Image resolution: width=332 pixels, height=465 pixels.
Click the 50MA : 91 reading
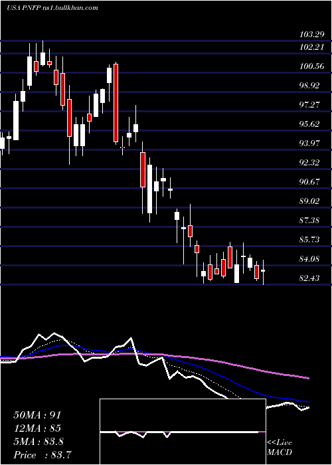tap(37, 415)
